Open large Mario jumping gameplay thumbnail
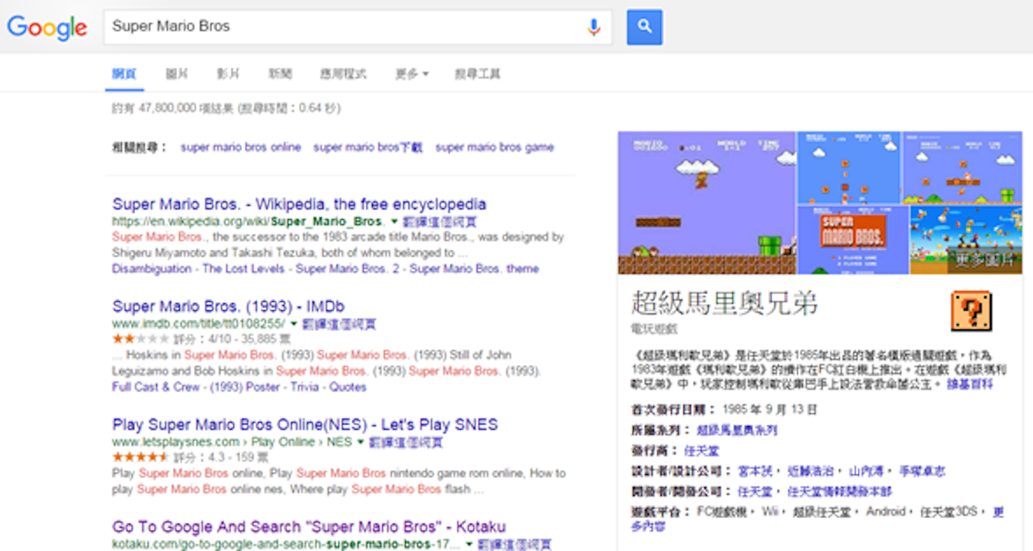Image resolution: width=1033 pixels, height=551 pixels. [x=707, y=203]
